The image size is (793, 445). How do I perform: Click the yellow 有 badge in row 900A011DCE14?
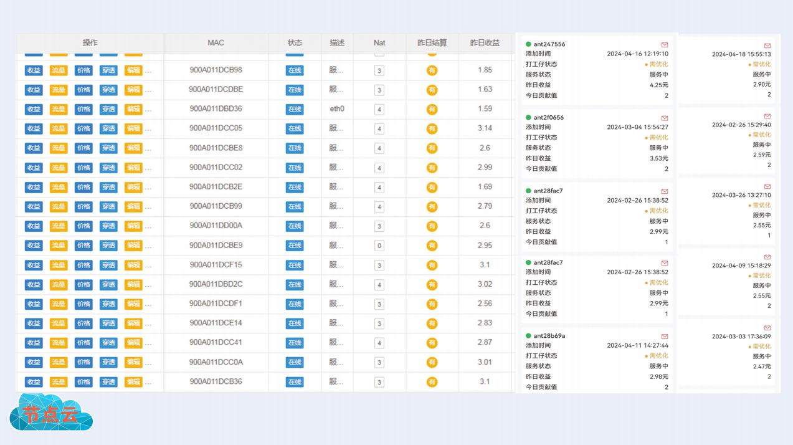tap(432, 323)
